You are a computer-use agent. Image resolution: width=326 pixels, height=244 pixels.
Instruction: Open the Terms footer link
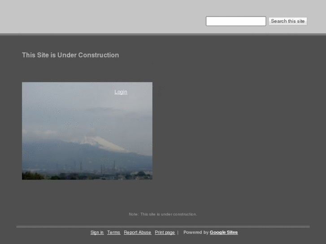click(114, 232)
